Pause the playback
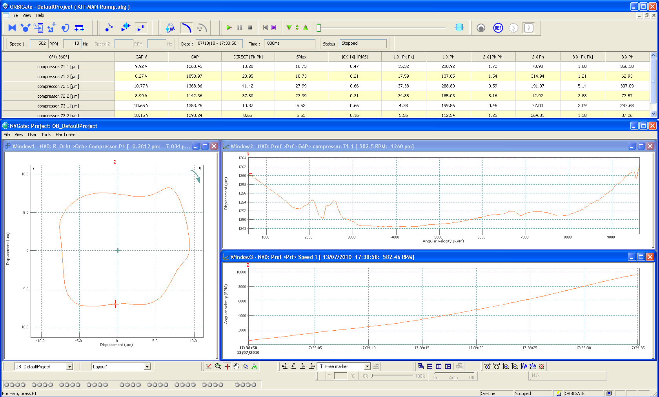Screen dimensions: 659x397 240,28
